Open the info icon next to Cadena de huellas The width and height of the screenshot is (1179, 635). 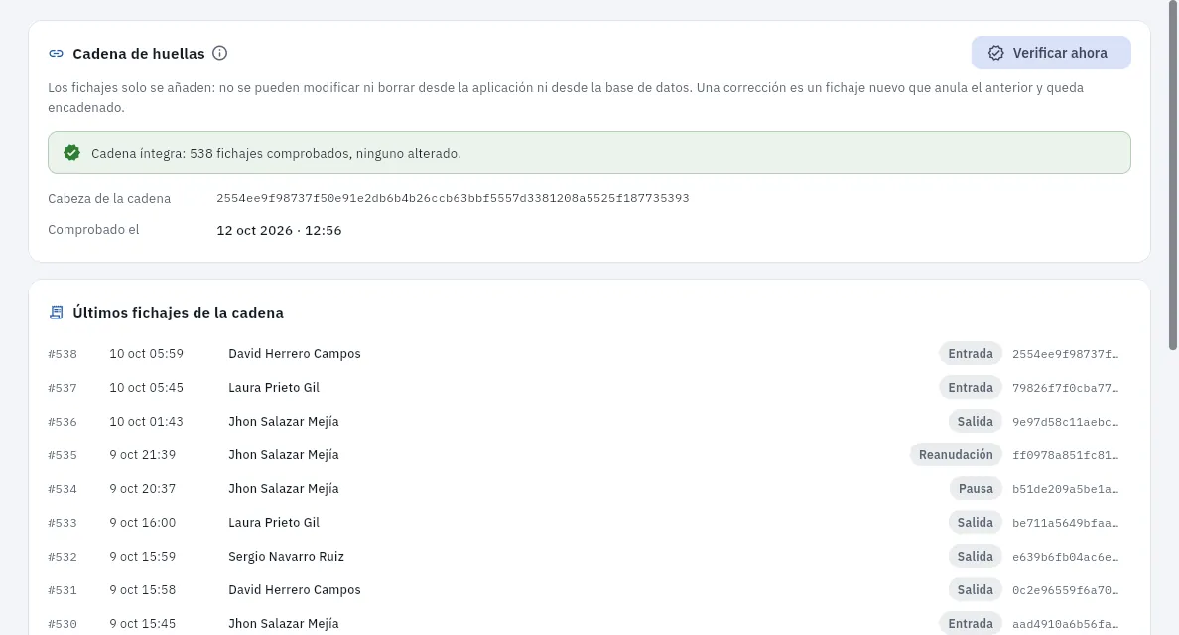click(219, 53)
